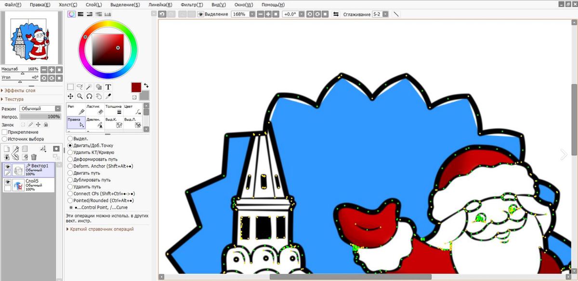This screenshot has height=281, width=578.
Task: Choose the Text tool
Action: pos(108,87)
